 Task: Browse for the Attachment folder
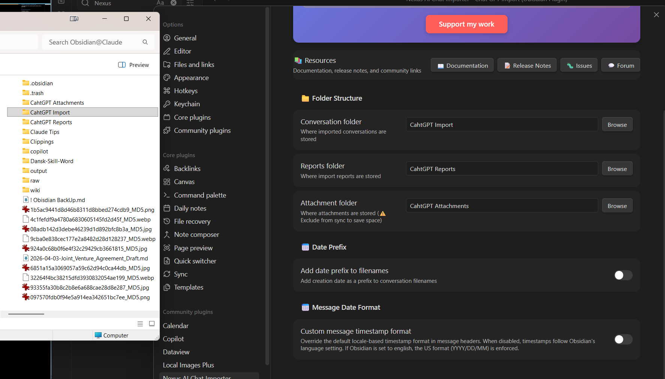click(617, 206)
